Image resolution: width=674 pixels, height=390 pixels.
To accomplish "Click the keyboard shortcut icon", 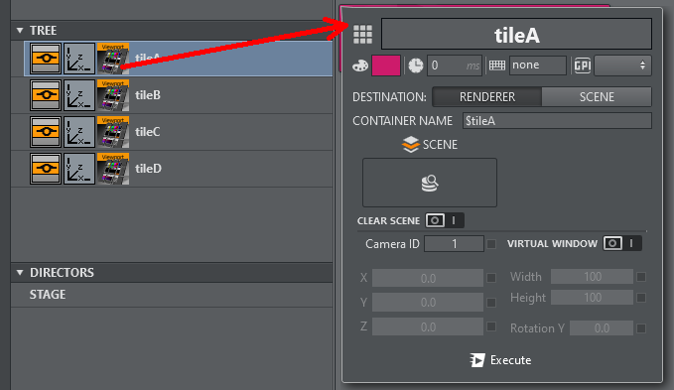I will point(497,65).
